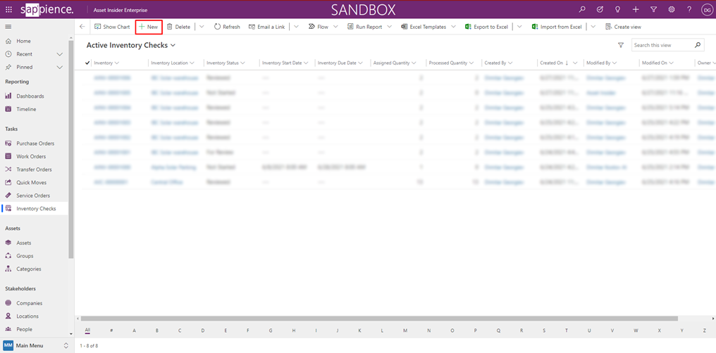Open Work Orders in the sidebar
Image resolution: width=716 pixels, height=353 pixels.
point(30,156)
